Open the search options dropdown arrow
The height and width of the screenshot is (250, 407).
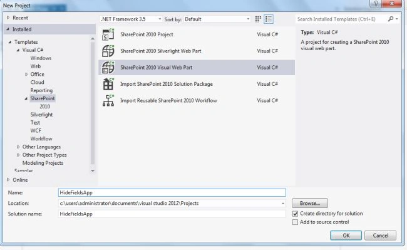tap(396, 19)
